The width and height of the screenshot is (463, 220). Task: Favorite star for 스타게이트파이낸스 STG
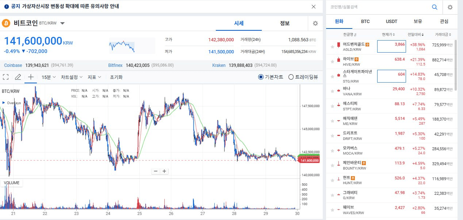[x=332, y=77]
